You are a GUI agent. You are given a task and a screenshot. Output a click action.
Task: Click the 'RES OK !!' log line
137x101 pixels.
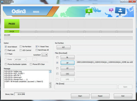pos(13,75)
